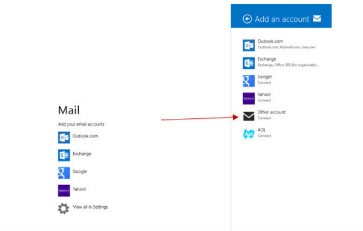Click the Outlook.com icon under Mail

pos(64,138)
